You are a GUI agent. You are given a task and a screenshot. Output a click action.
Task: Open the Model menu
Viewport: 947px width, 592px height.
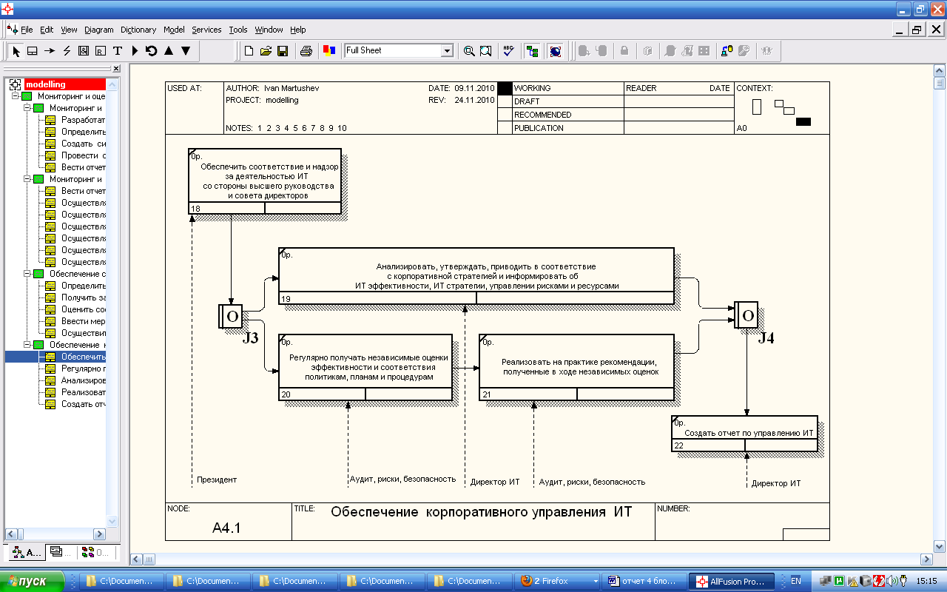point(175,30)
